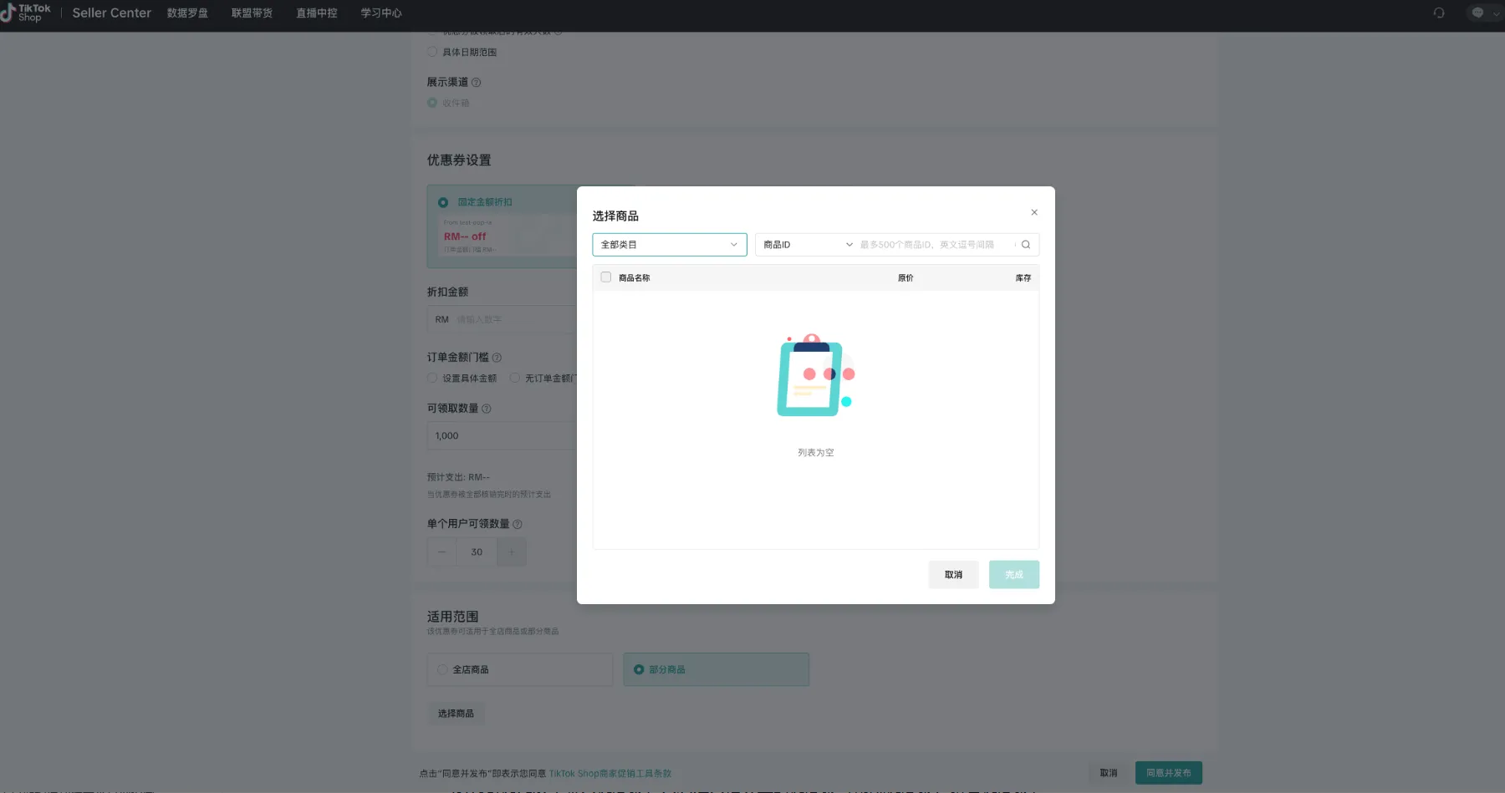
Task: Click the 可领取数量 field showing 1,000
Action: tap(502, 436)
